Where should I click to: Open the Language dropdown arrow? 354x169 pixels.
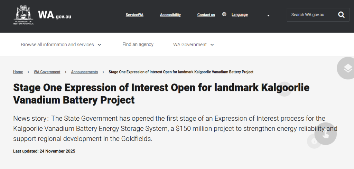pyautogui.click(x=268, y=15)
